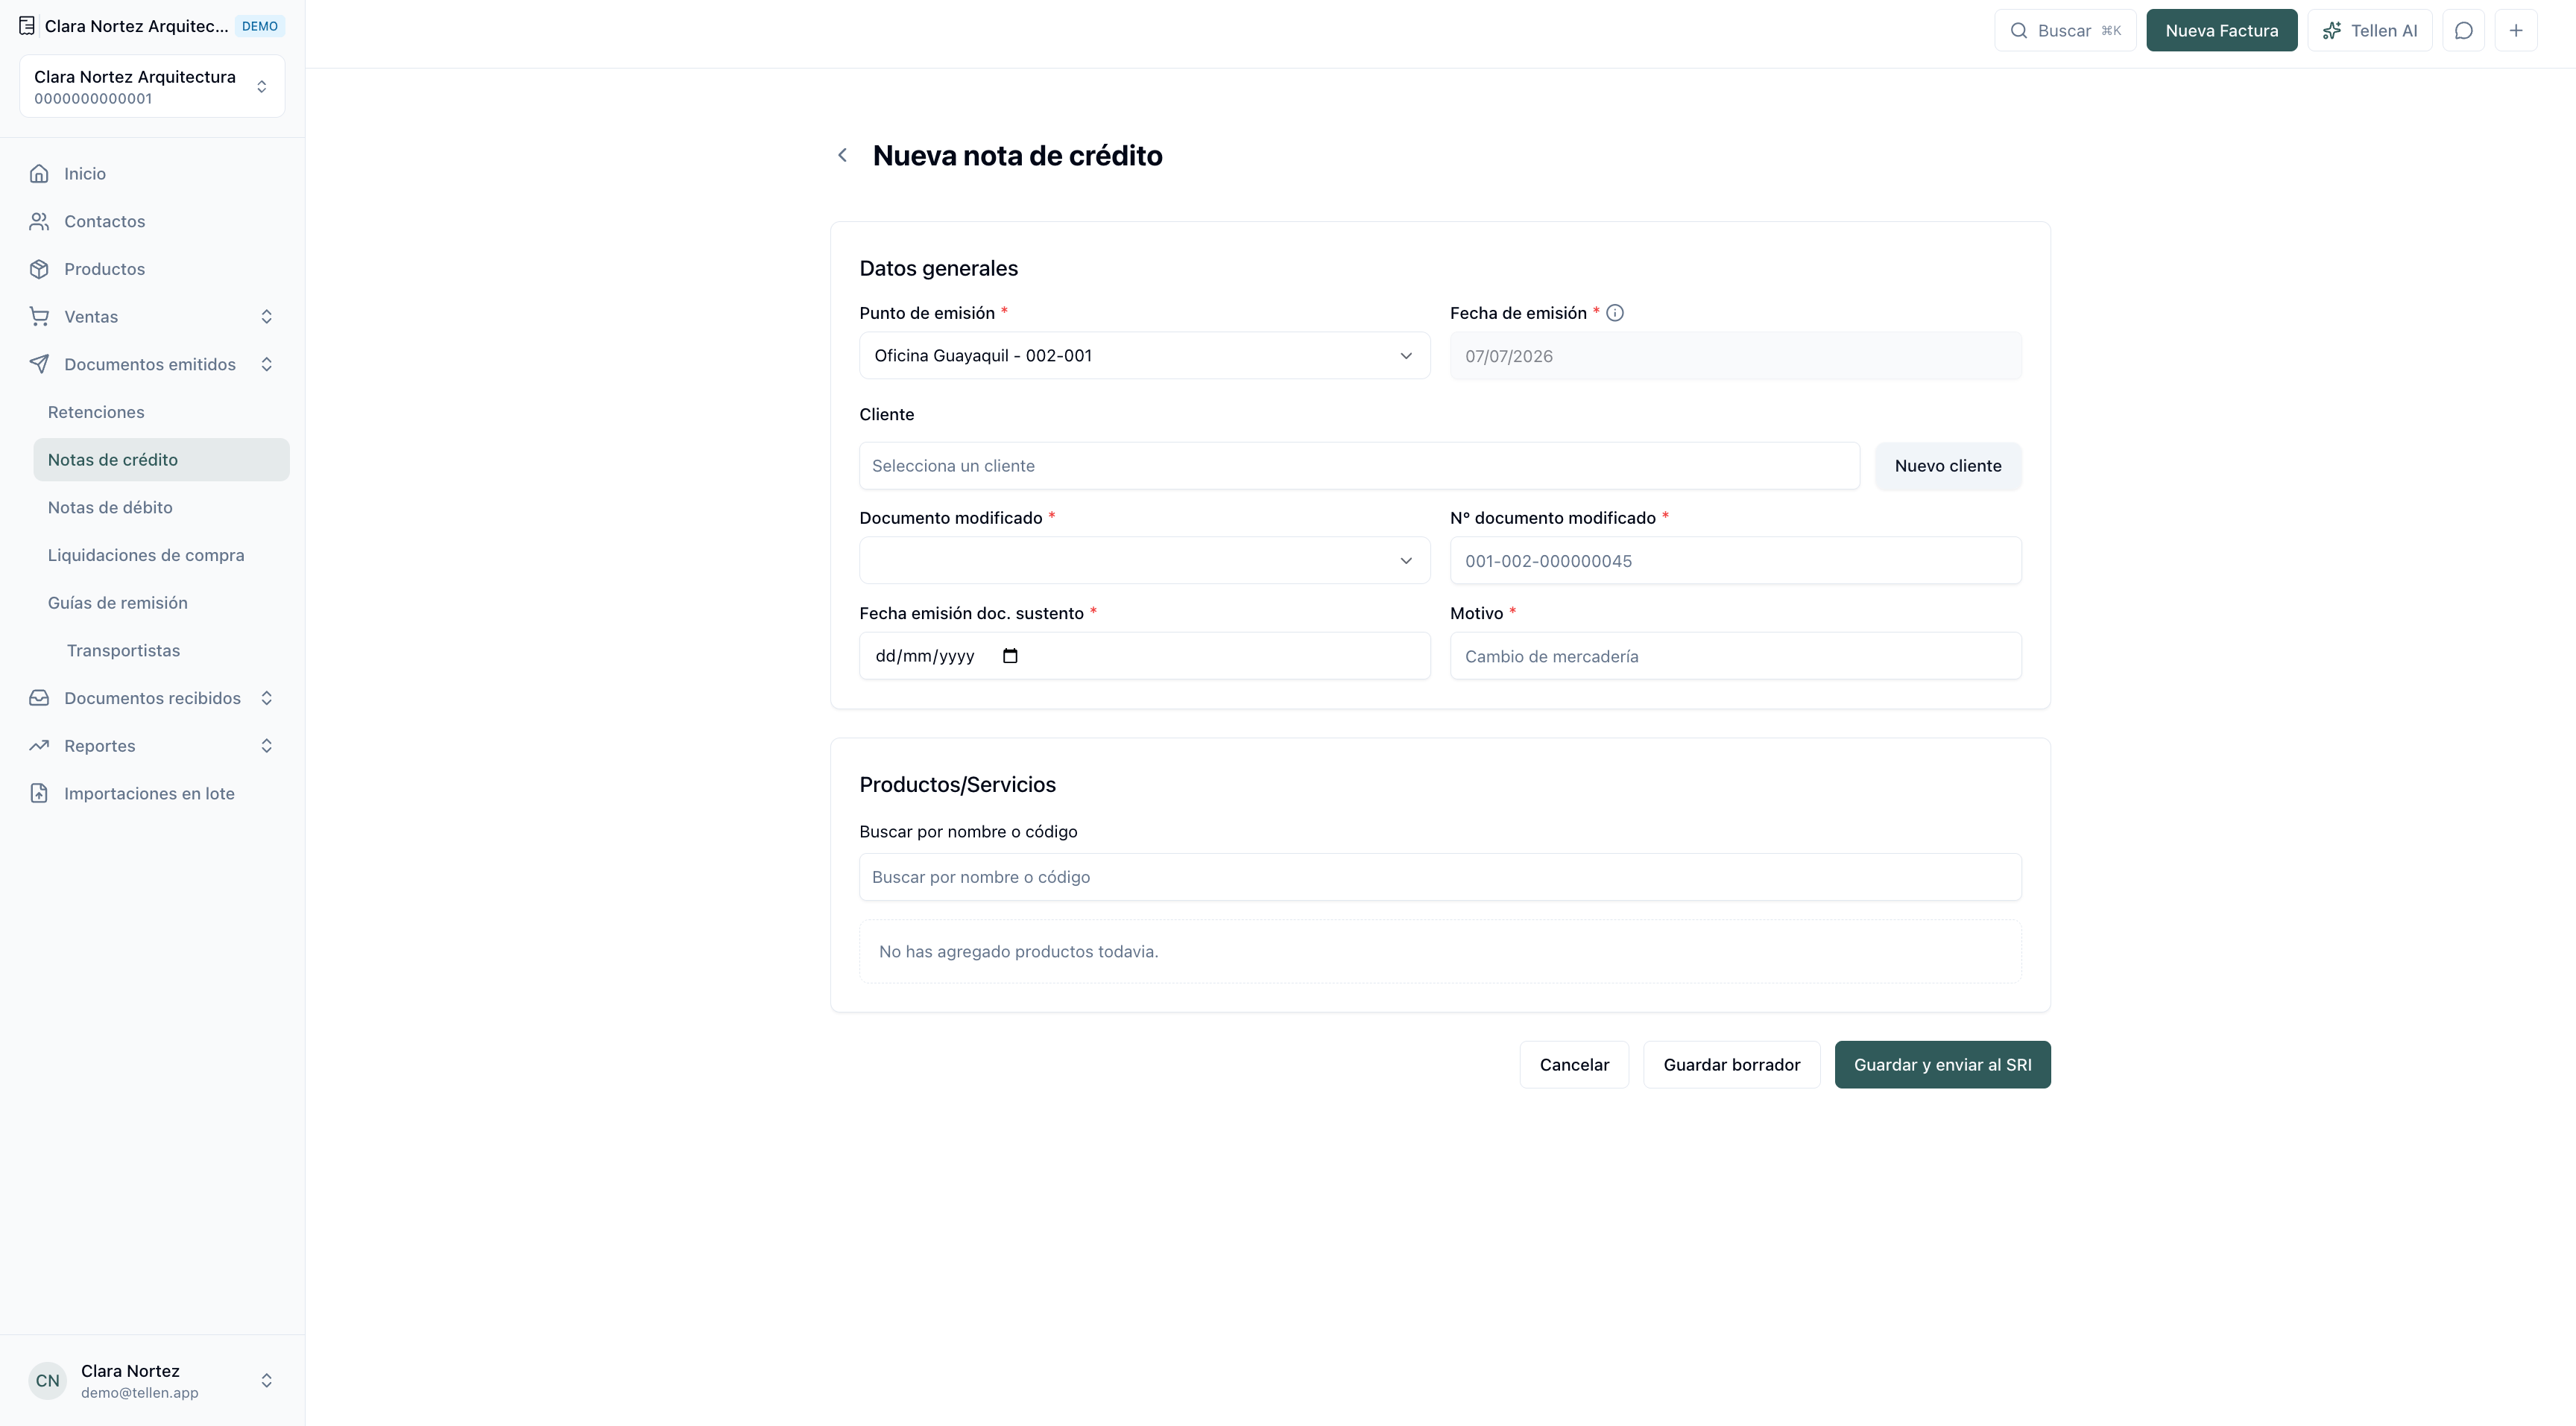Open the Punto de emisión dropdown
This screenshot has height=1426, width=2576.
point(1144,355)
